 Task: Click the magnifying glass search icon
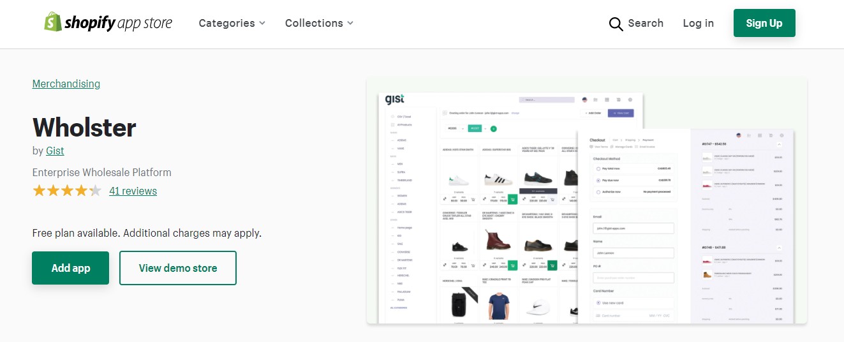[616, 24]
